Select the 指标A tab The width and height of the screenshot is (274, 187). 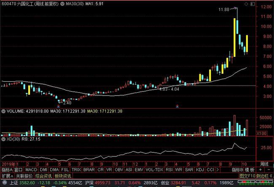(x=7, y=170)
